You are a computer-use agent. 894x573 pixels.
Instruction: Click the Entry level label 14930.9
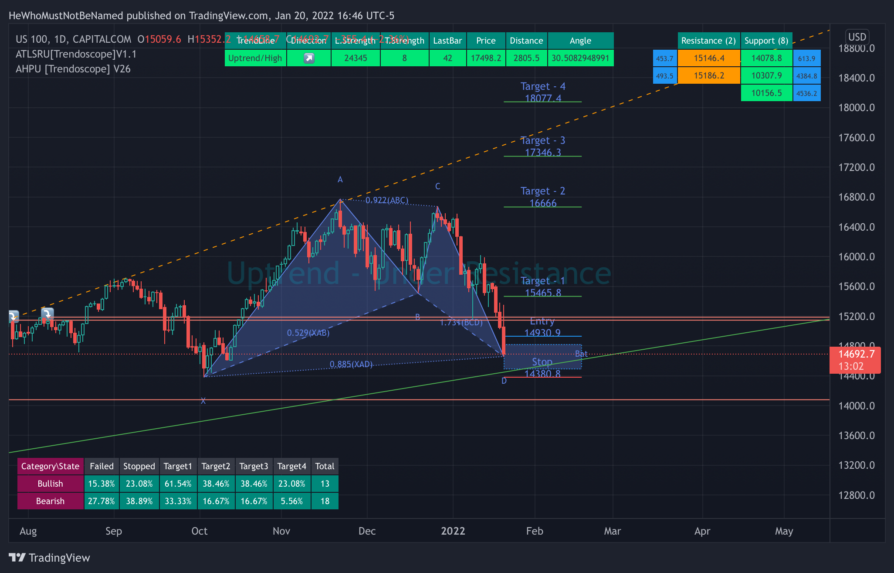542,327
